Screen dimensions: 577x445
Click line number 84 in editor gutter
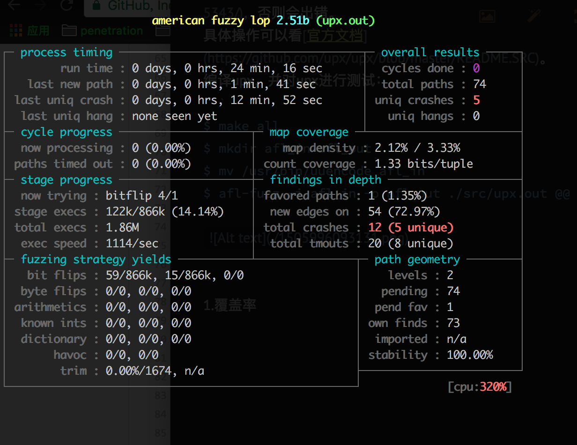pos(161,414)
